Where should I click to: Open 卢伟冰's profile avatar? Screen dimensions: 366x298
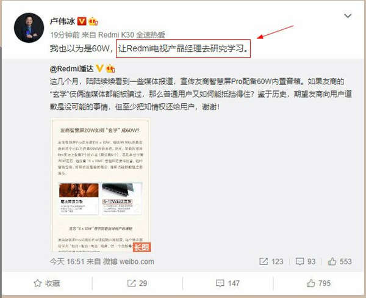coord(29,27)
